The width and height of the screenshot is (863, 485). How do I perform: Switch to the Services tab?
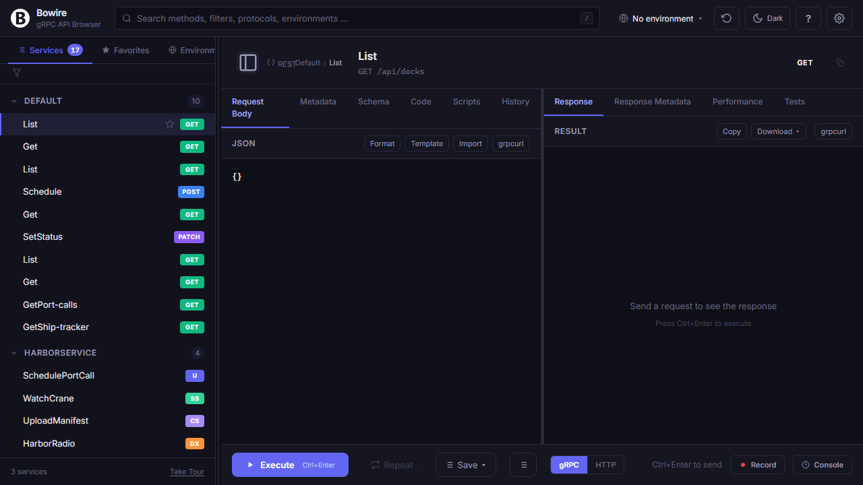51,50
